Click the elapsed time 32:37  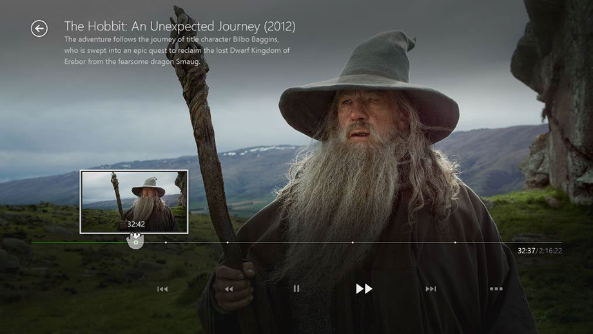526,251
